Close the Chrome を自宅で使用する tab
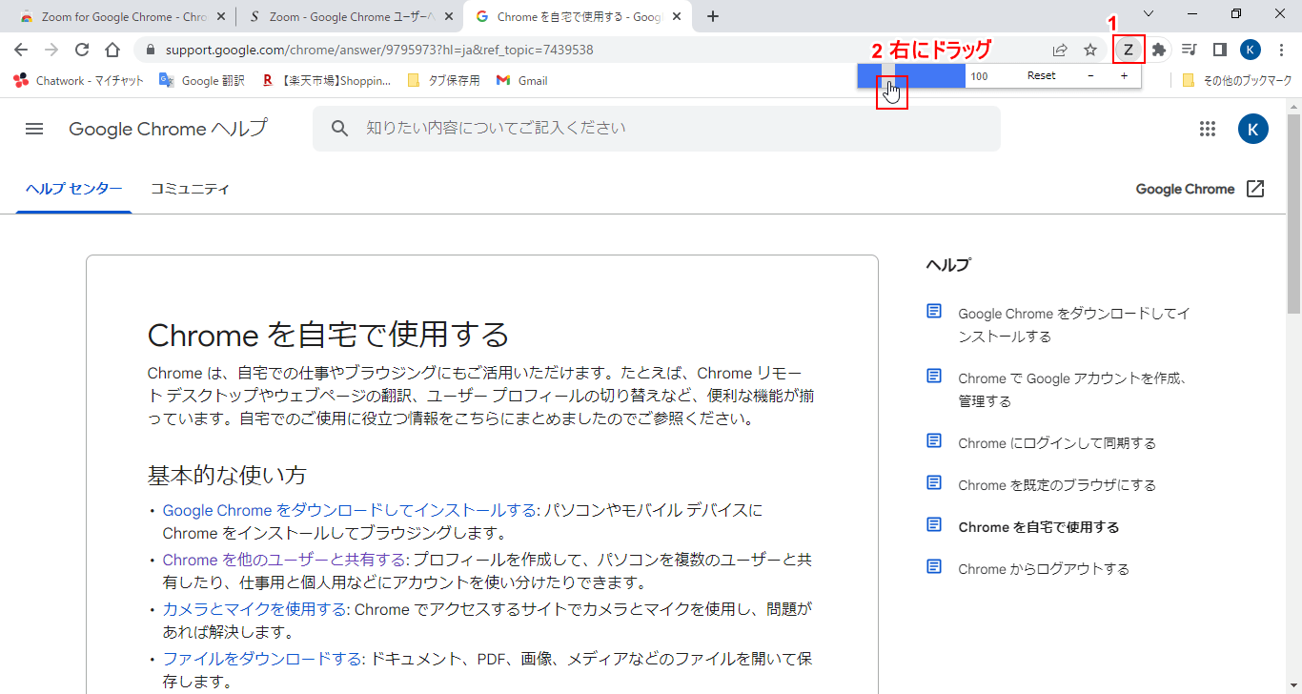 [x=676, y=16]
